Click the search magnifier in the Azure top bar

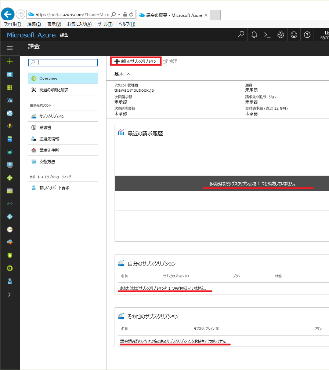241,34
